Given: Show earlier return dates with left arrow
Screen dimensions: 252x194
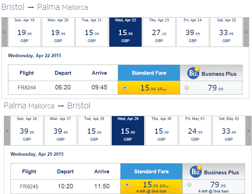Looking at the screenshot, I should coord(7,131).
